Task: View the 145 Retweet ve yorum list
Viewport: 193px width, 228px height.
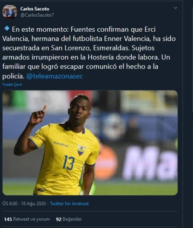Action: point(27,219)
